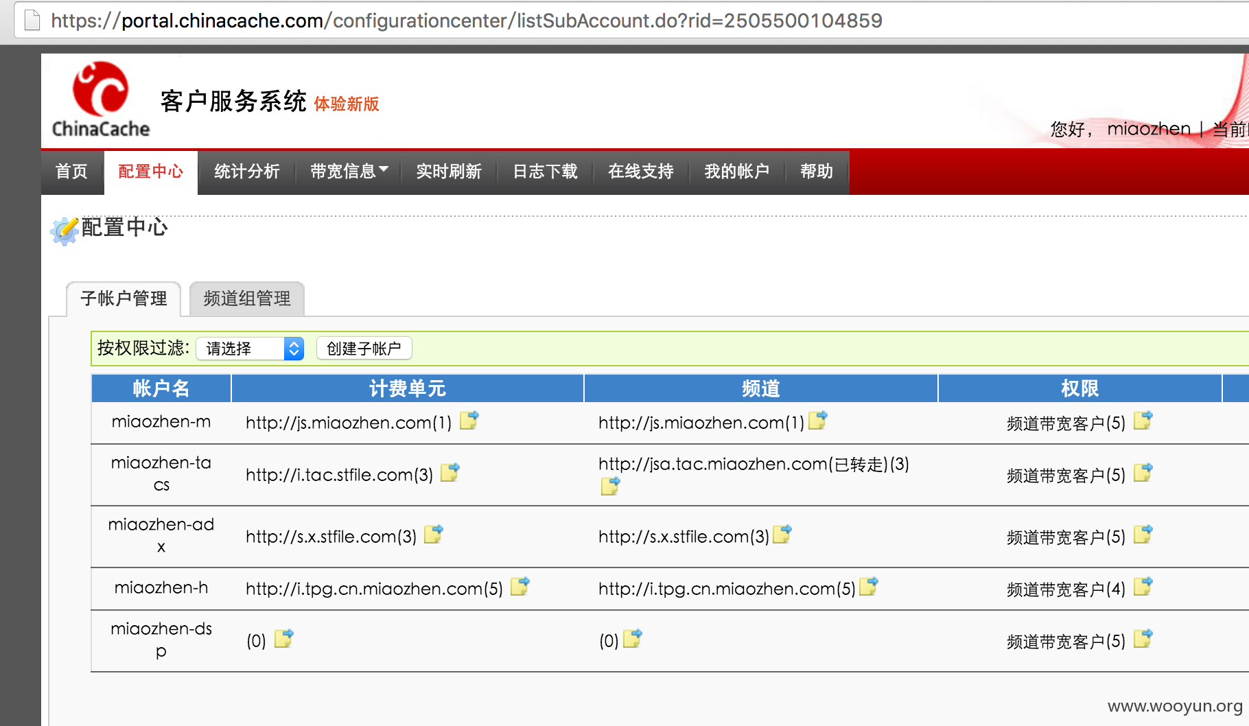
Task: Select account name miaozhen-adx
Action: [161, 535]
